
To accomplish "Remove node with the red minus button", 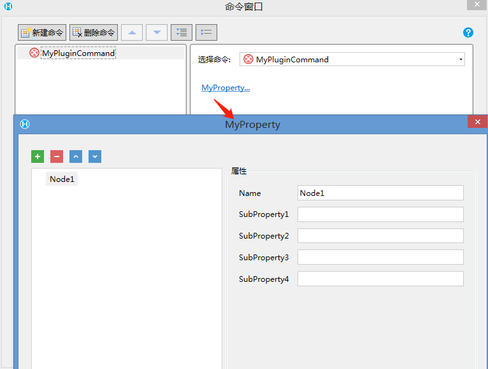I will tap(57, 157).
